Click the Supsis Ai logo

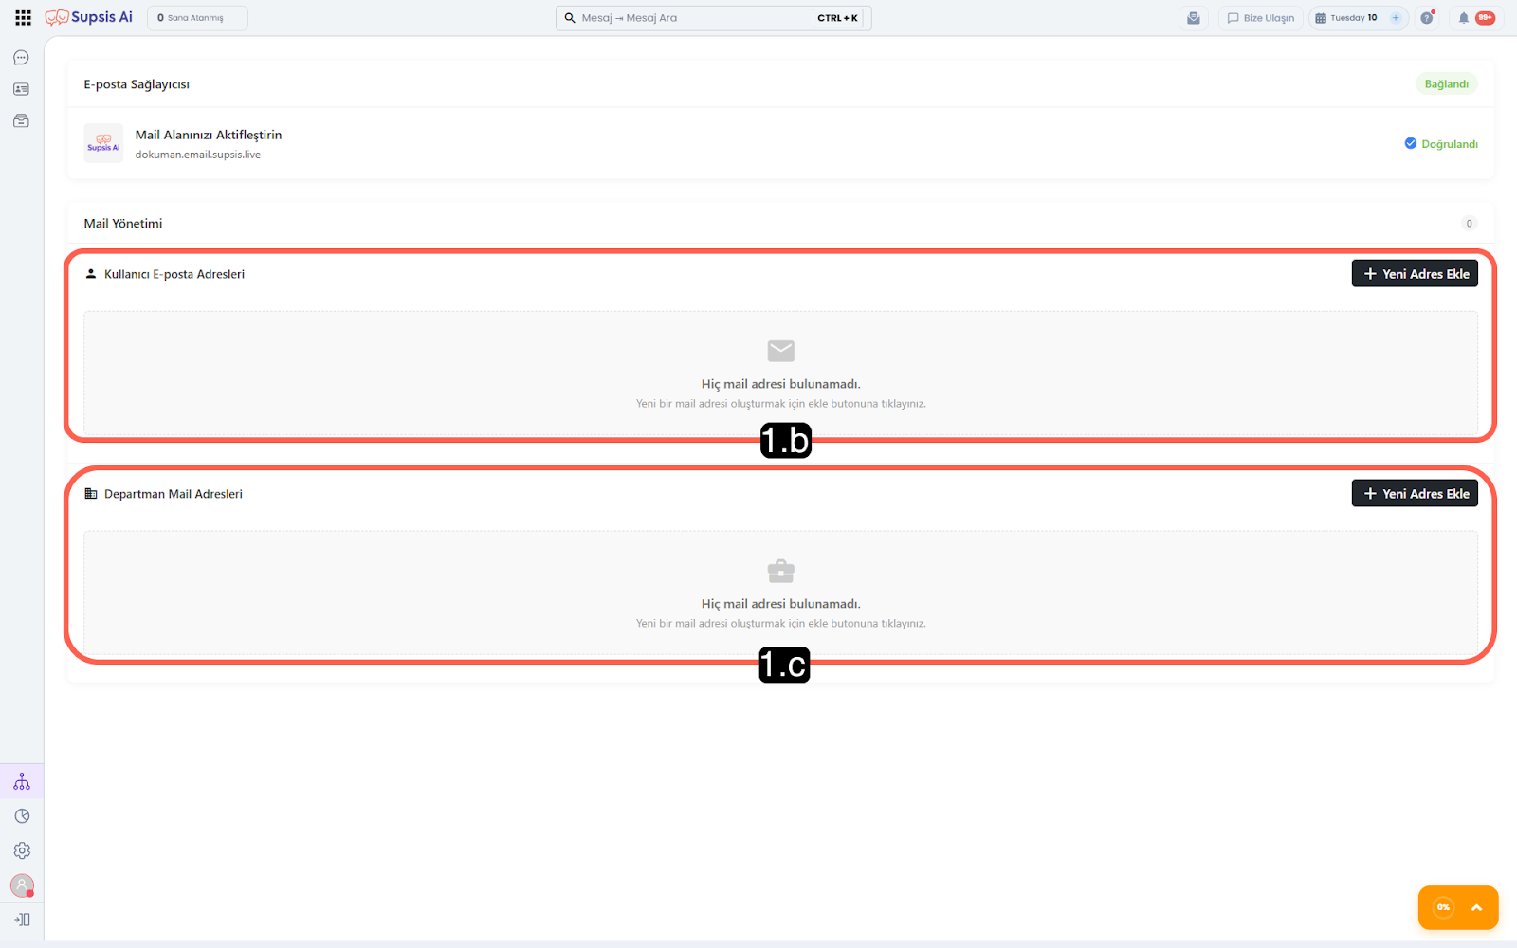90,18
